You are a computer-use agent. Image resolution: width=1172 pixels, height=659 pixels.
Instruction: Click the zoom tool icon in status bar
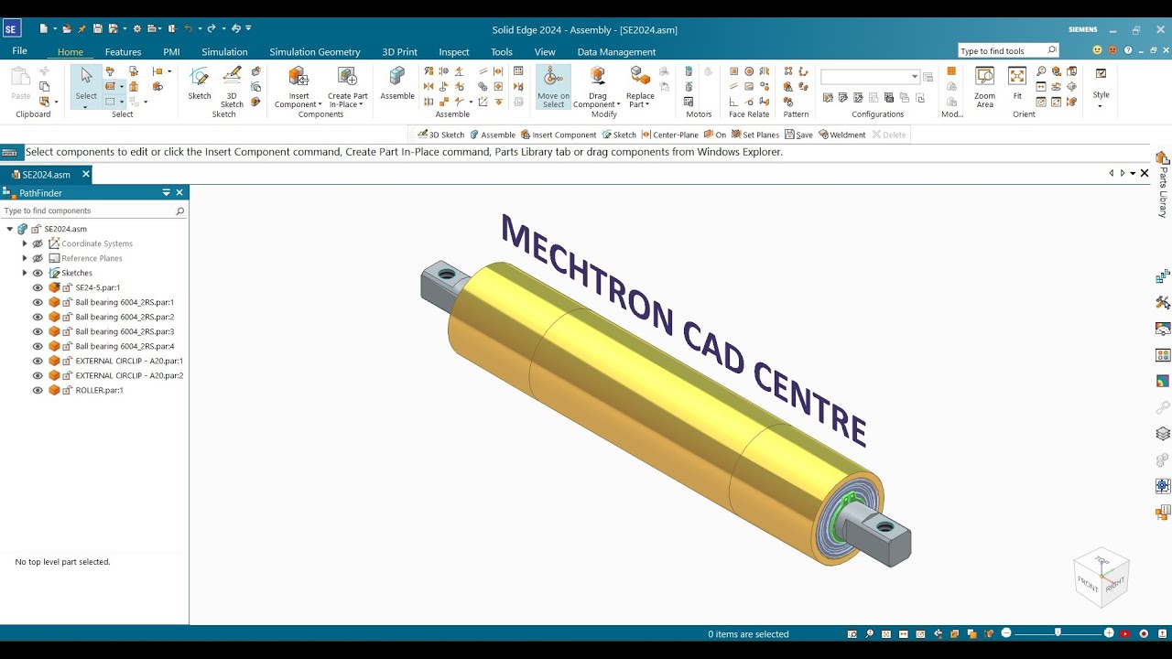pyautogui.click(x=870, y=633)
